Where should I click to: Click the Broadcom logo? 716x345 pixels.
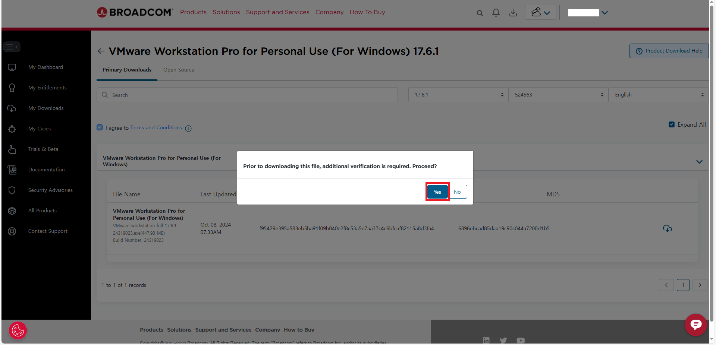point(135,12)
